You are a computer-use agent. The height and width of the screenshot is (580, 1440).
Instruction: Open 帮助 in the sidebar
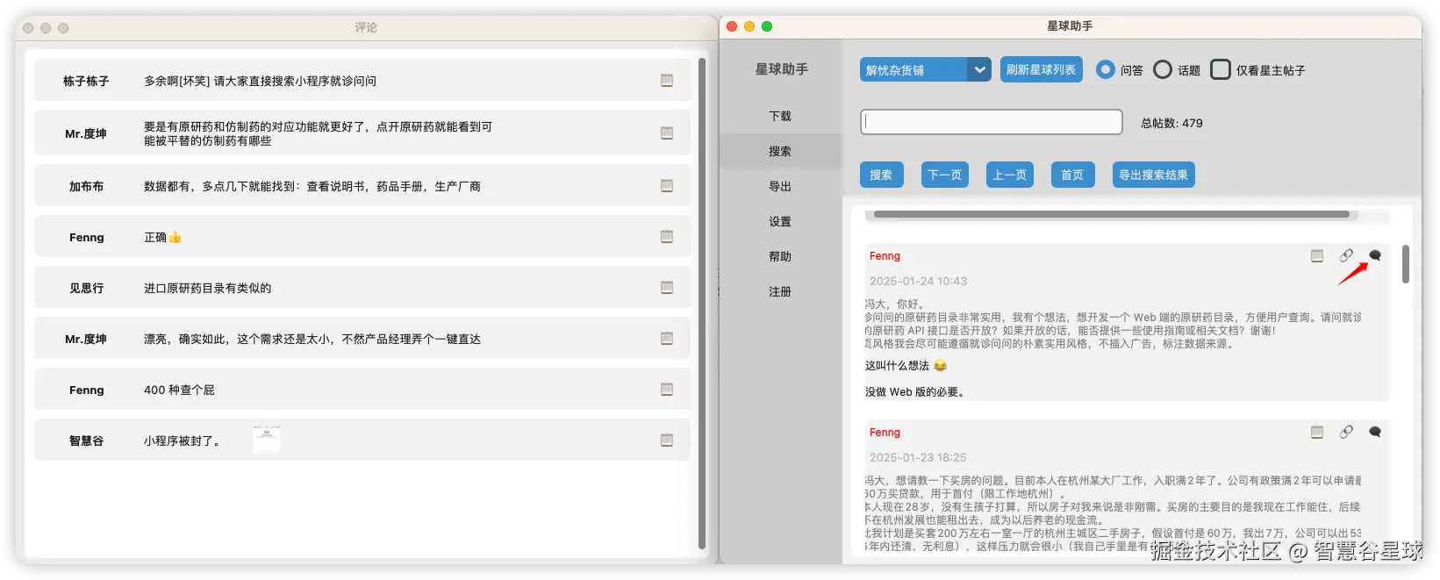pyautogui.click(x=780, y=256)
